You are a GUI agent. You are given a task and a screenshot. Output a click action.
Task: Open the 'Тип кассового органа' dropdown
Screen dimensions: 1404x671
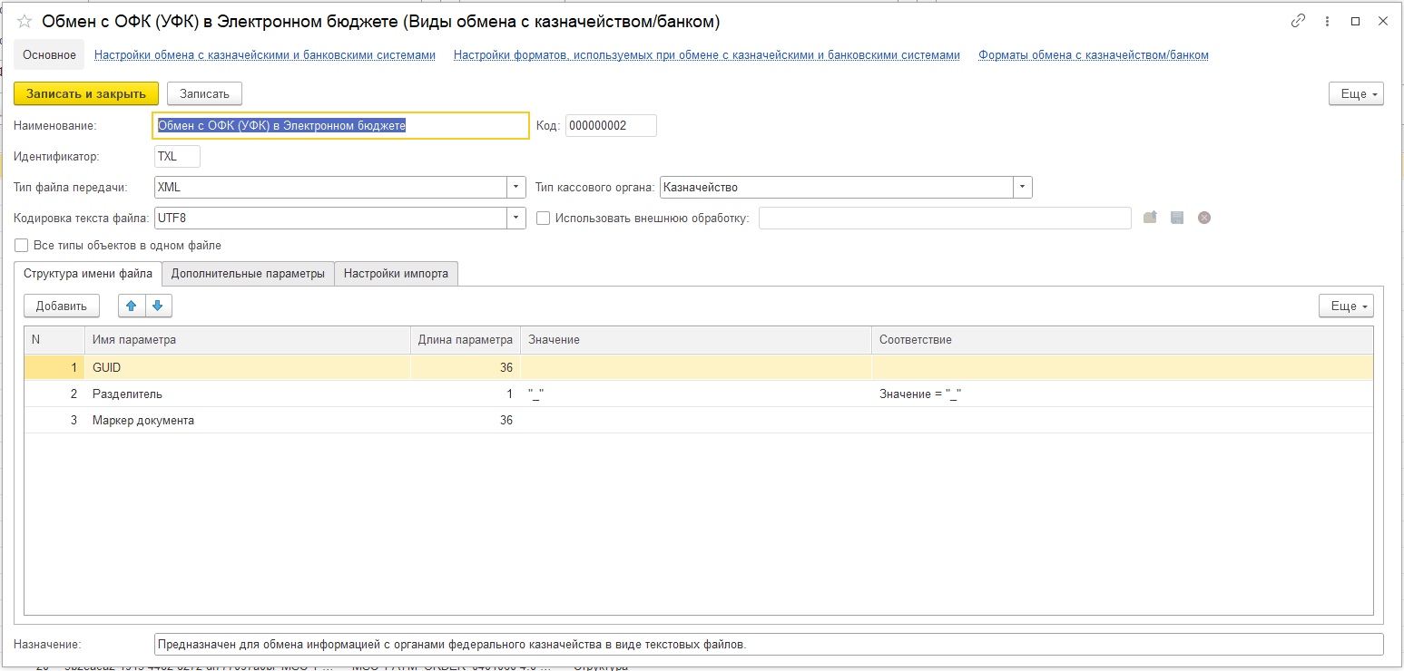pos(1023,187)
